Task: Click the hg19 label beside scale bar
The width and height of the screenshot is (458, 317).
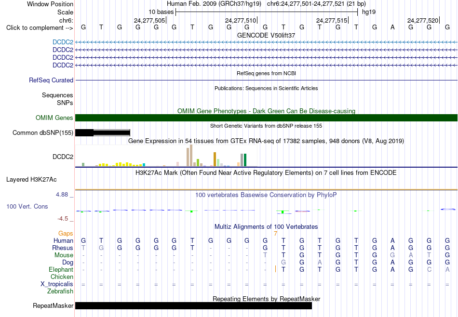Action: [x=369, y=12]
